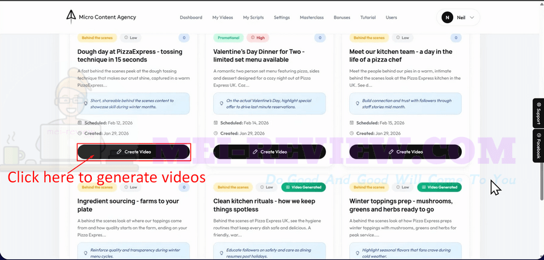The image size is (544, 260).
Task: Open Ingredient sourcing - farms to your plate
Action: click(x=128, y=205)
